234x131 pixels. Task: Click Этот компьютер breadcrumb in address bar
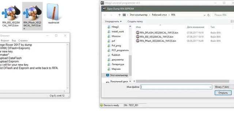pyautogui.click(x=139, y=15)
